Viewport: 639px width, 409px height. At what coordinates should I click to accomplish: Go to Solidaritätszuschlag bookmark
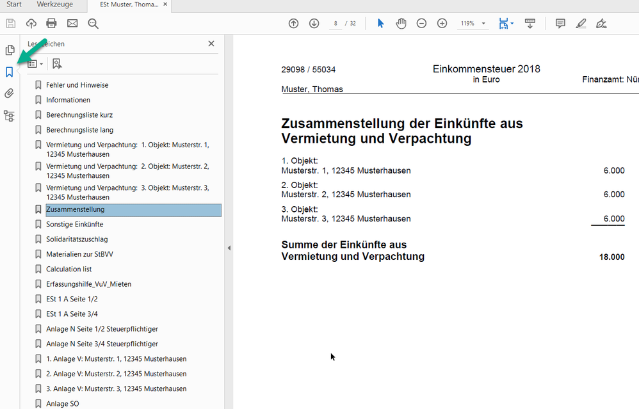(x=77, y=239)
